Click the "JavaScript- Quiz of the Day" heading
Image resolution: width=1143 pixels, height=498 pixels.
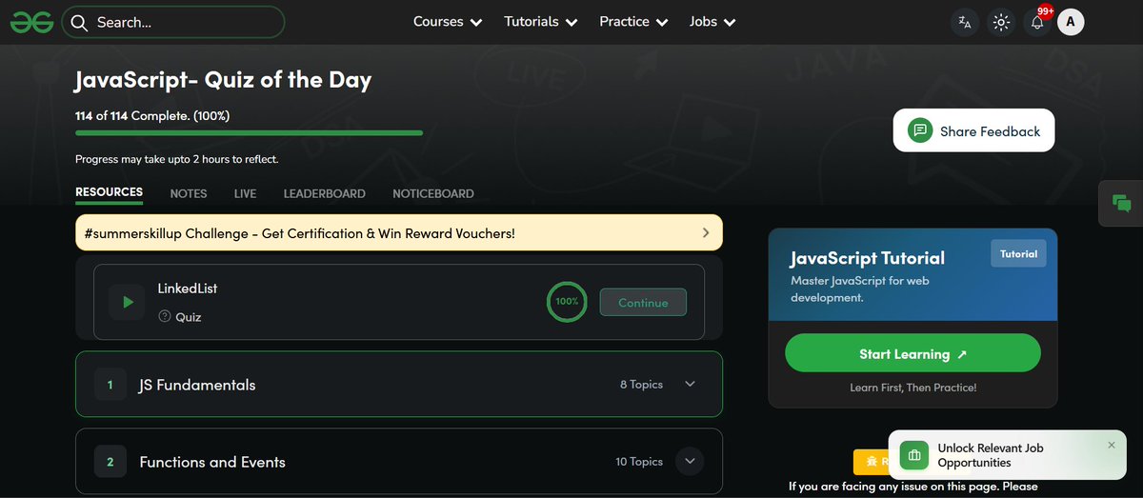pyautogui.click(x=223, y=79)
